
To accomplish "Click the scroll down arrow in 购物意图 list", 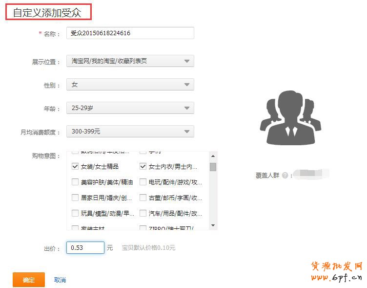I will (213, 225).
